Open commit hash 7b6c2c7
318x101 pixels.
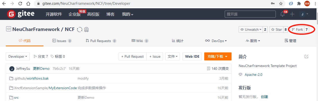[x=59, y=69]
